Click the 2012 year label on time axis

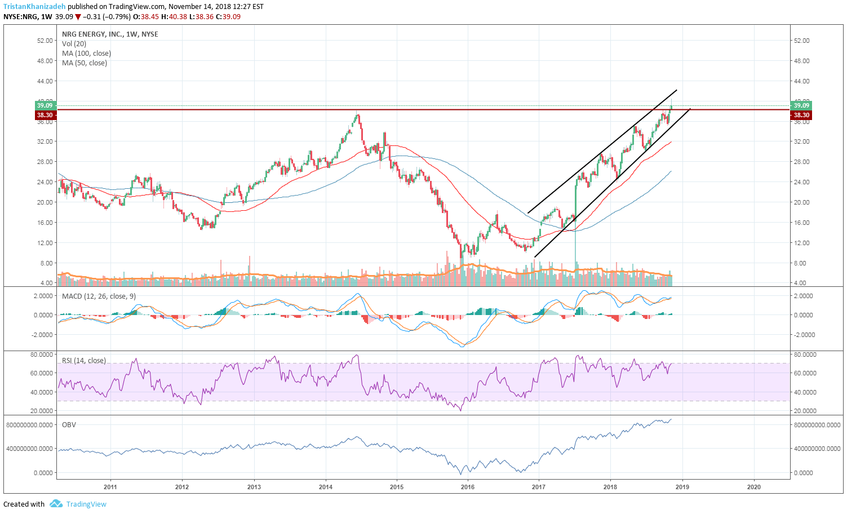coord(182,487)
